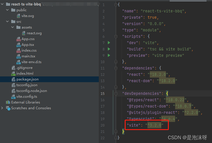
Task: Select index.html in the project tree
Action: tap(25, 74)
